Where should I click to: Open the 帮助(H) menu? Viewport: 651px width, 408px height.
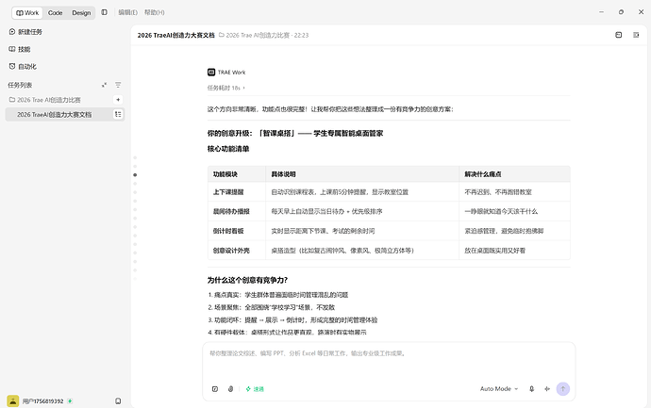155,12
